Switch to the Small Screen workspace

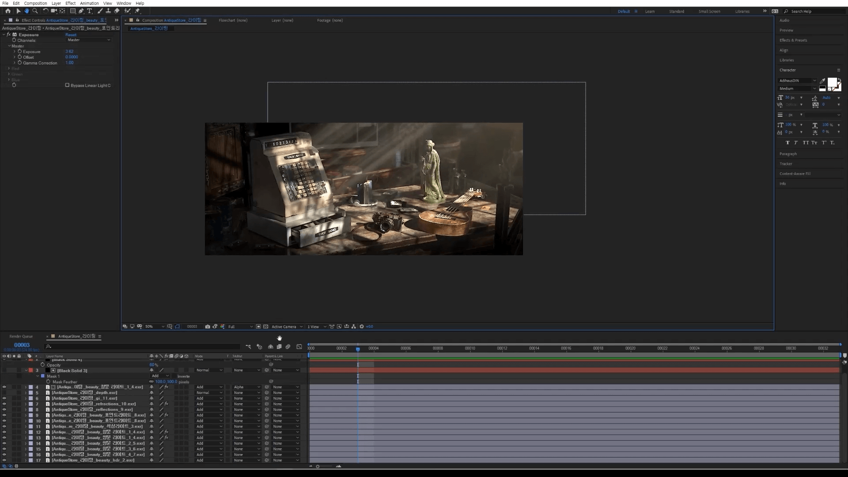[709, 11]
